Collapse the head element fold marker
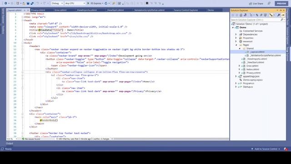The height and width of the screenshot is (164, 291). pyautogui.click(x=22, y=20)
